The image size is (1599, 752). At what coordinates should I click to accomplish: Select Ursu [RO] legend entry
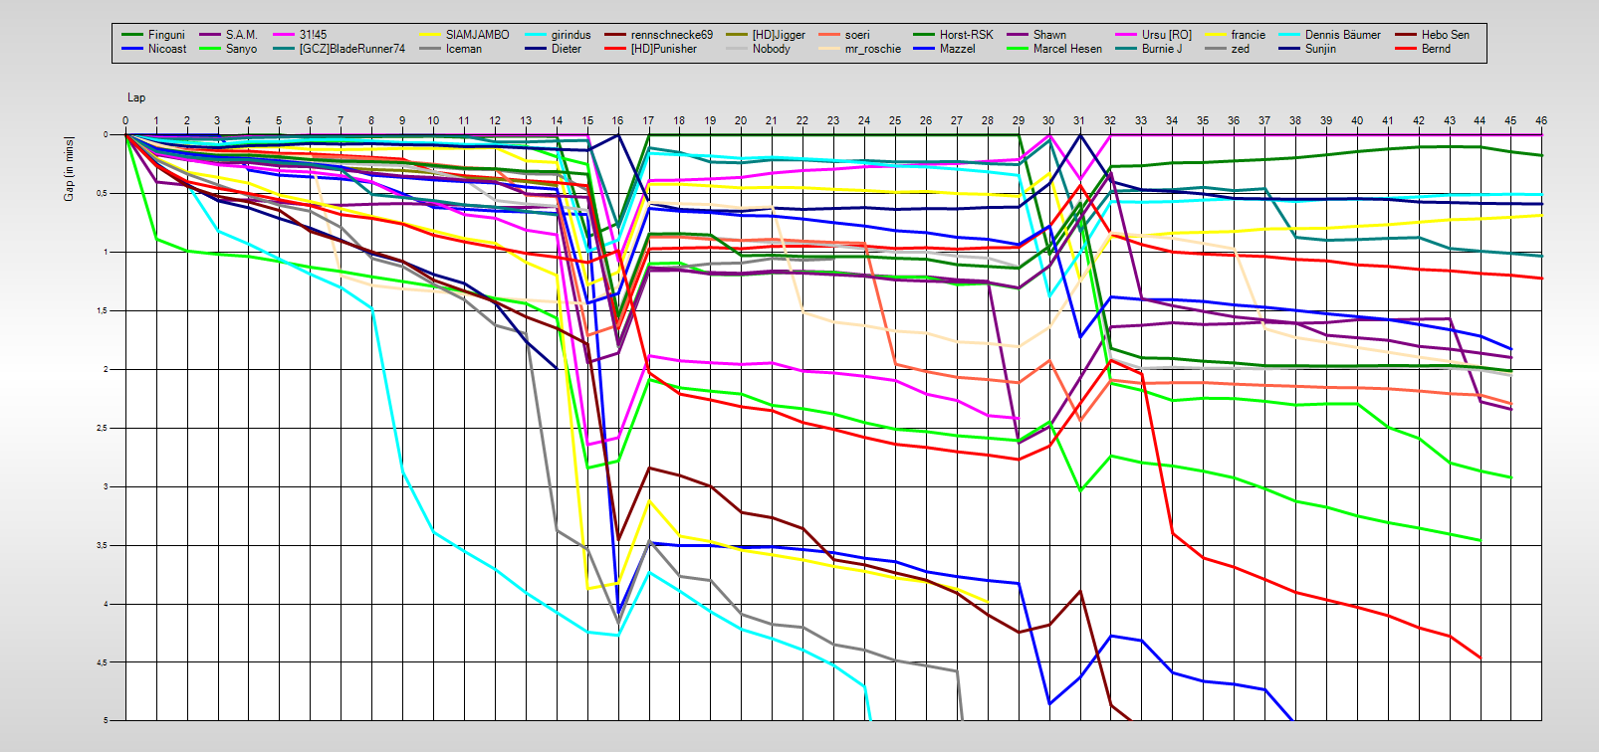[x=1166, y=35]
